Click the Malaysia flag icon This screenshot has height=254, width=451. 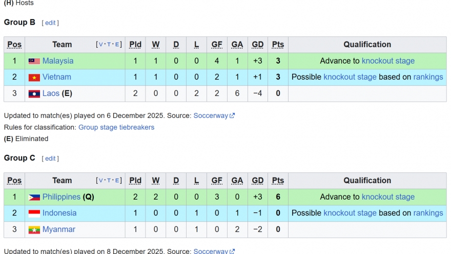pos(34,61)
